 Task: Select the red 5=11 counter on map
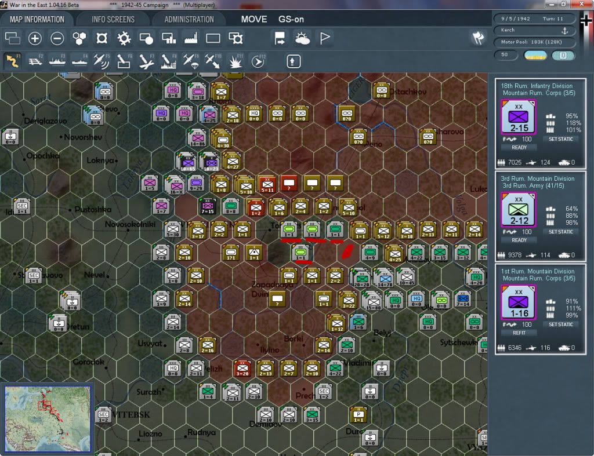point(267,184)
